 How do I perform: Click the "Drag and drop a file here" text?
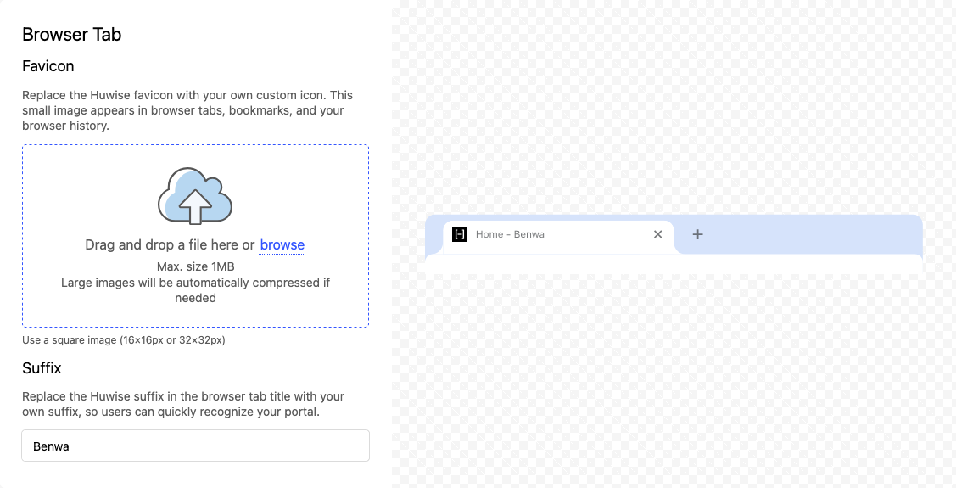170,245
